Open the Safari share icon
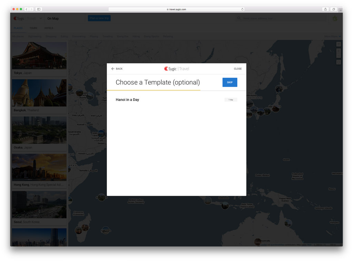Screen dimensions: 353x261 (x=325, y=9)
